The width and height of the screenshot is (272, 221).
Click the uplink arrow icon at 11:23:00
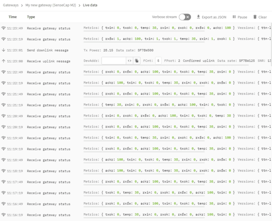pos(3,61)
